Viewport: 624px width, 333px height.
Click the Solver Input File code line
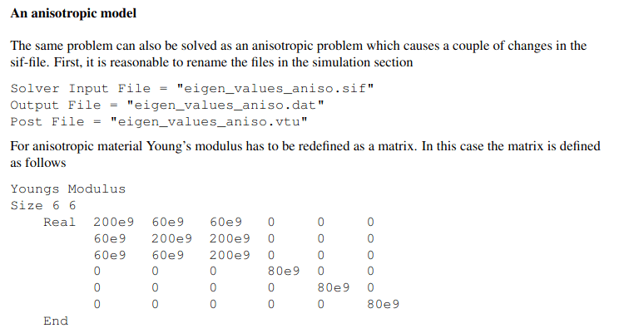192,88
